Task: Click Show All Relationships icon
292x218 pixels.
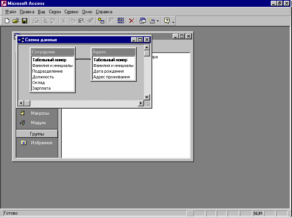Action: pos(121,21)
